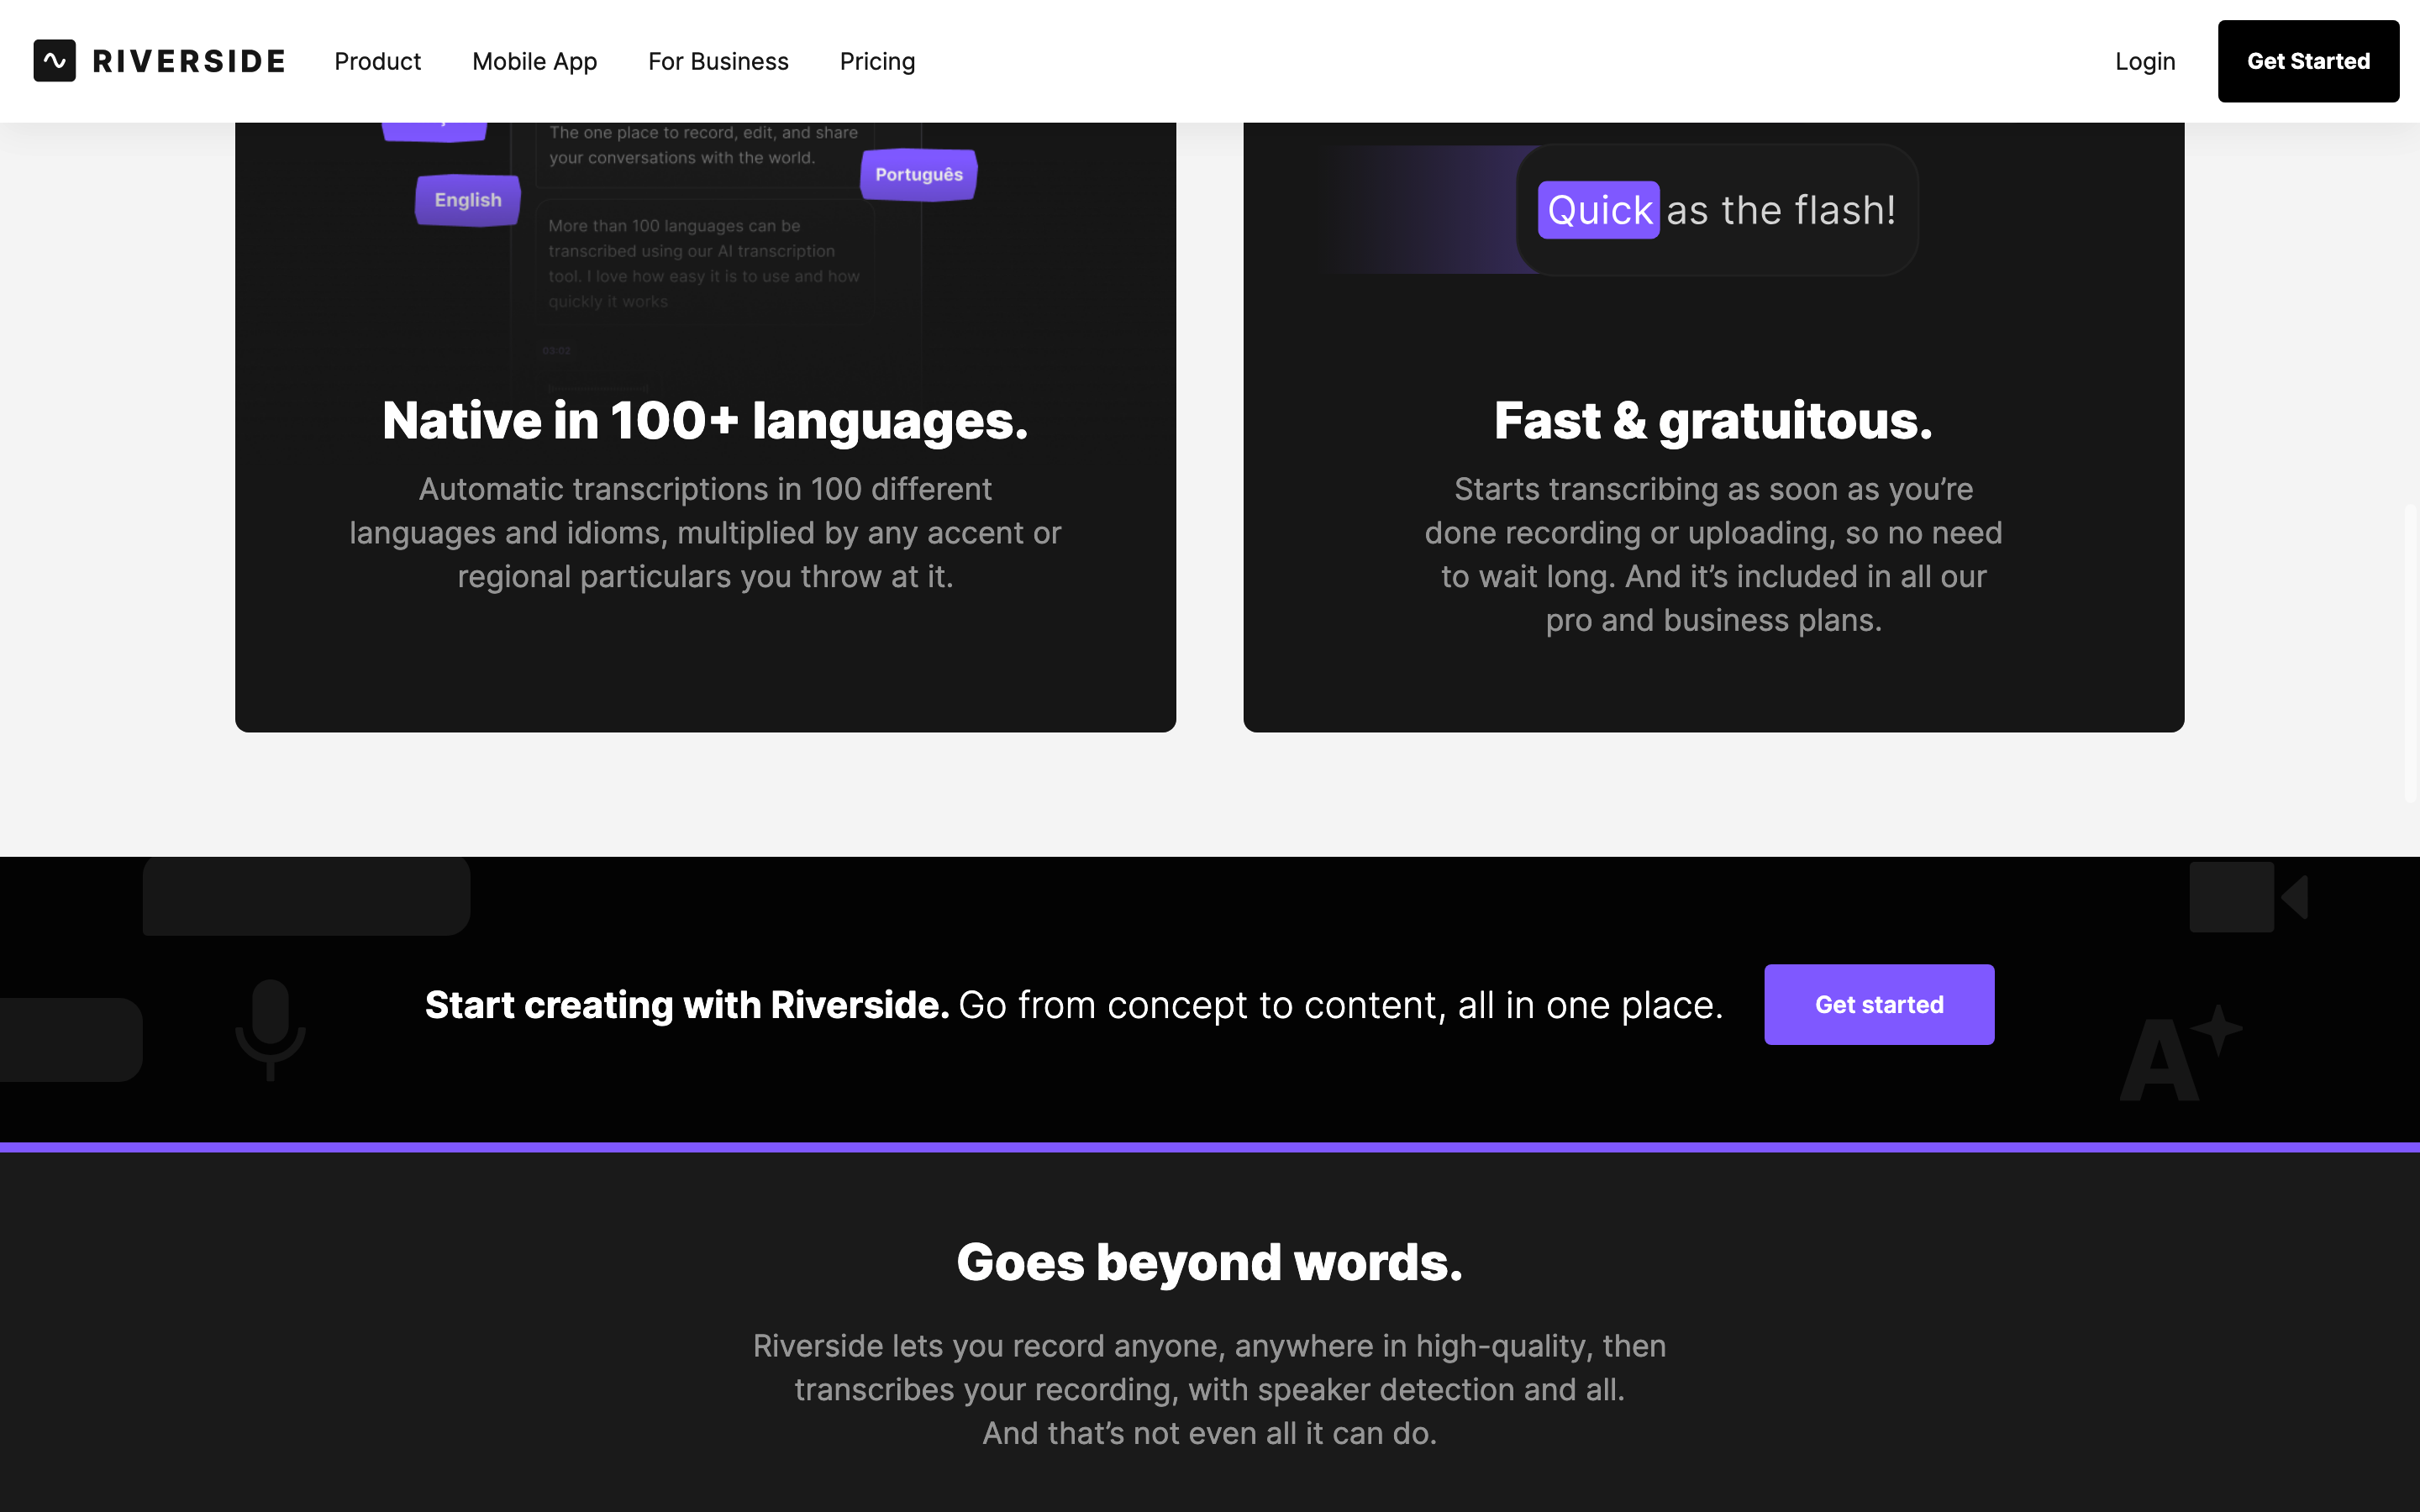
Task: Open the Product menu
Action: coord(377,61)
